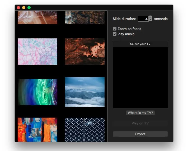
Task: Select the green and blue light swirl thumbnail
Action: [x=37, y=92]
